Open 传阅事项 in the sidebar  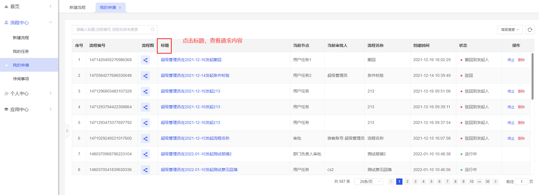21,79
